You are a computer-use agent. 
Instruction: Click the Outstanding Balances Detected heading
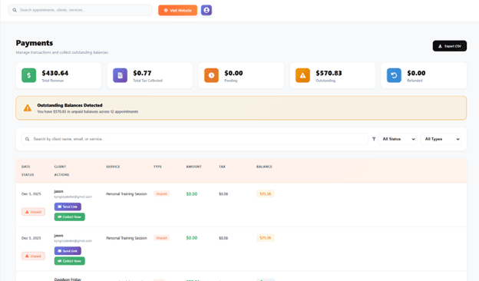pos(70,105)
